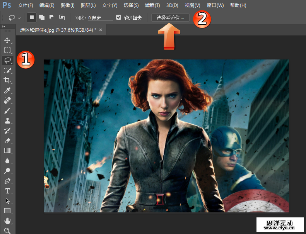Open the 滤镜(T) filter menu
This screenshot has height=234, width=306.
(x=152, y=5)
